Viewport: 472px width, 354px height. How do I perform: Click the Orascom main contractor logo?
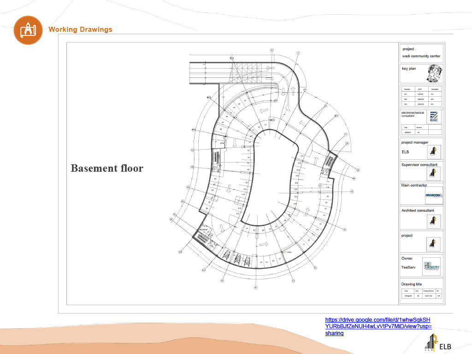point(434,195)
